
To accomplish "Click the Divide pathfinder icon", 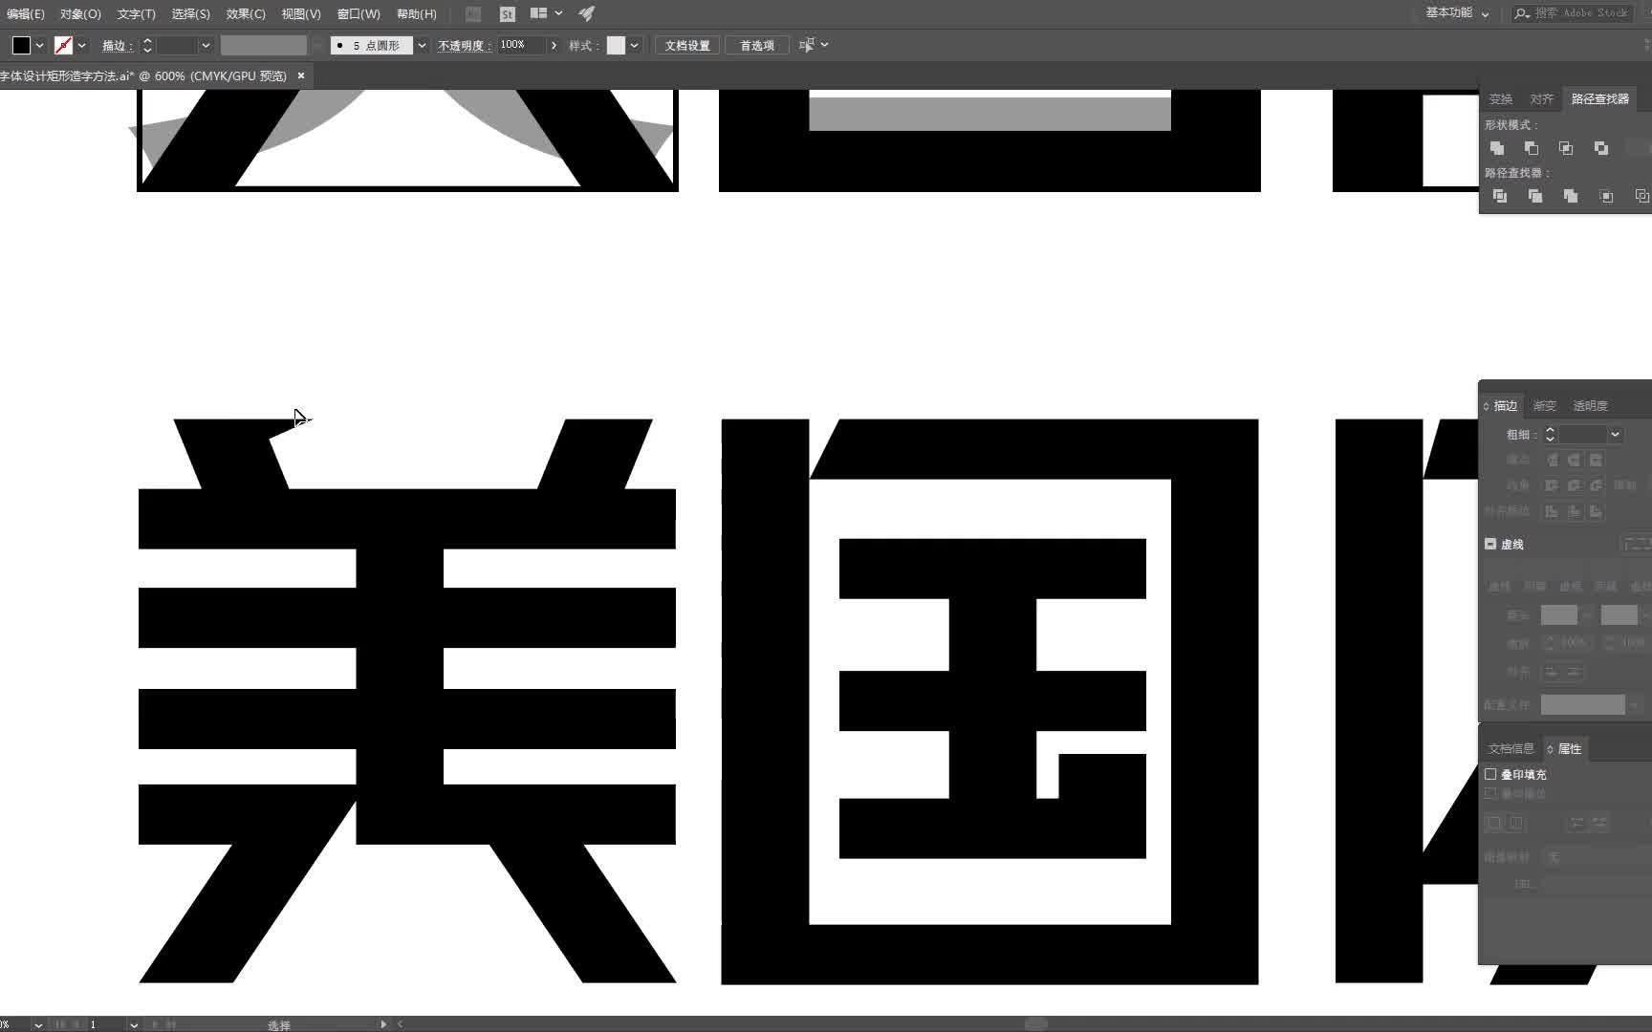I will 1500,196.
